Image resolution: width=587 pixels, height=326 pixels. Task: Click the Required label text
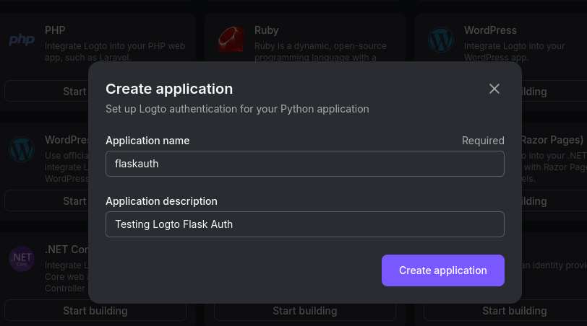point(483,141)
